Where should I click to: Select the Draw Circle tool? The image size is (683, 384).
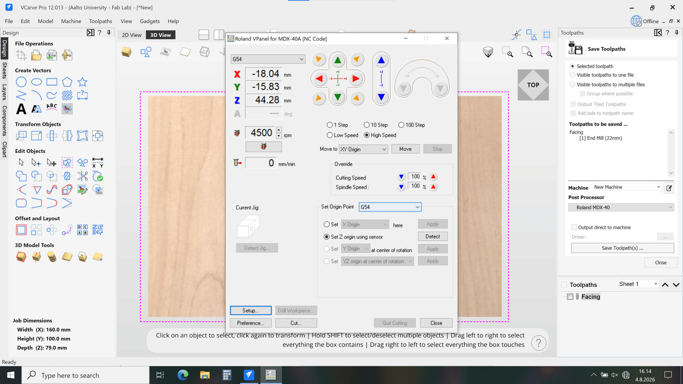click(x=21, y=82)
